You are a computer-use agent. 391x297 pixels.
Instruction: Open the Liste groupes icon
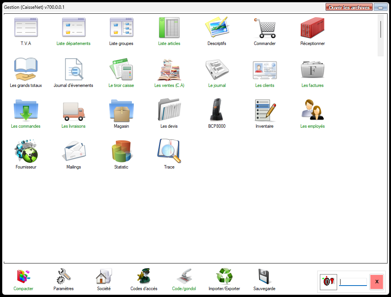(x=122, y=27)
